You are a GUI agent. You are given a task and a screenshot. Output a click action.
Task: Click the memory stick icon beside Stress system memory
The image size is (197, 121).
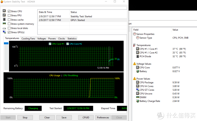click(4, 24)
